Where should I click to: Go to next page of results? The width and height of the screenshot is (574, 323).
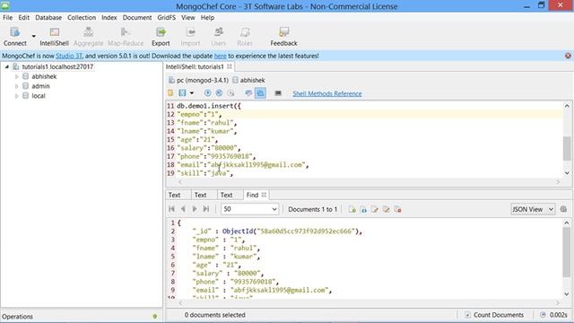pyautogui.click(x=195, y=209)
